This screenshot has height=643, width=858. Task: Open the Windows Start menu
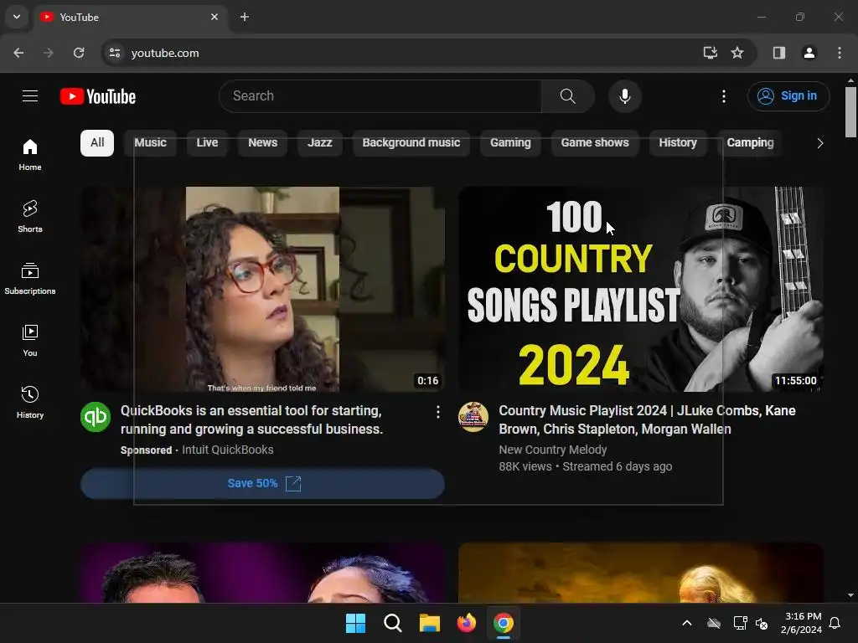[355, 623]
